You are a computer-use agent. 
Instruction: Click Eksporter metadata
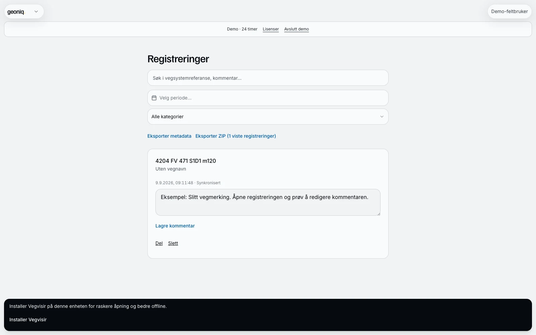click(169, 136)
